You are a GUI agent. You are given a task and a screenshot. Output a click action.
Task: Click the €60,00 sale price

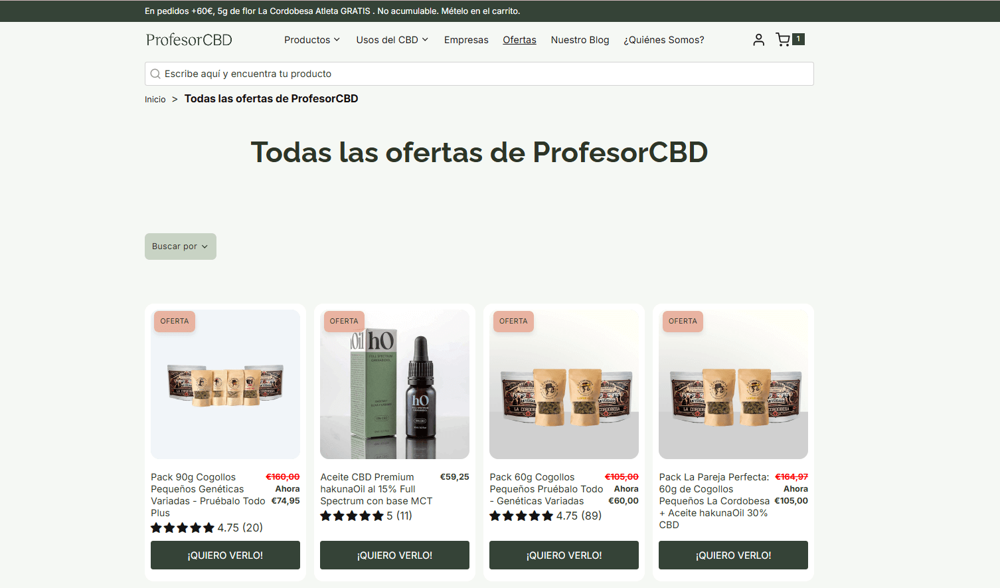click(624, 501)
